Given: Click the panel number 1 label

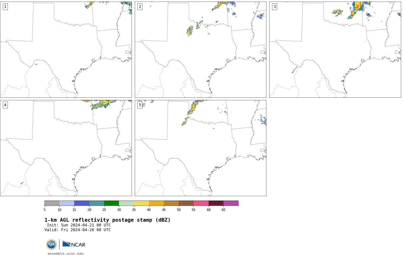Looking at the screenshot, I should [5, 7].
